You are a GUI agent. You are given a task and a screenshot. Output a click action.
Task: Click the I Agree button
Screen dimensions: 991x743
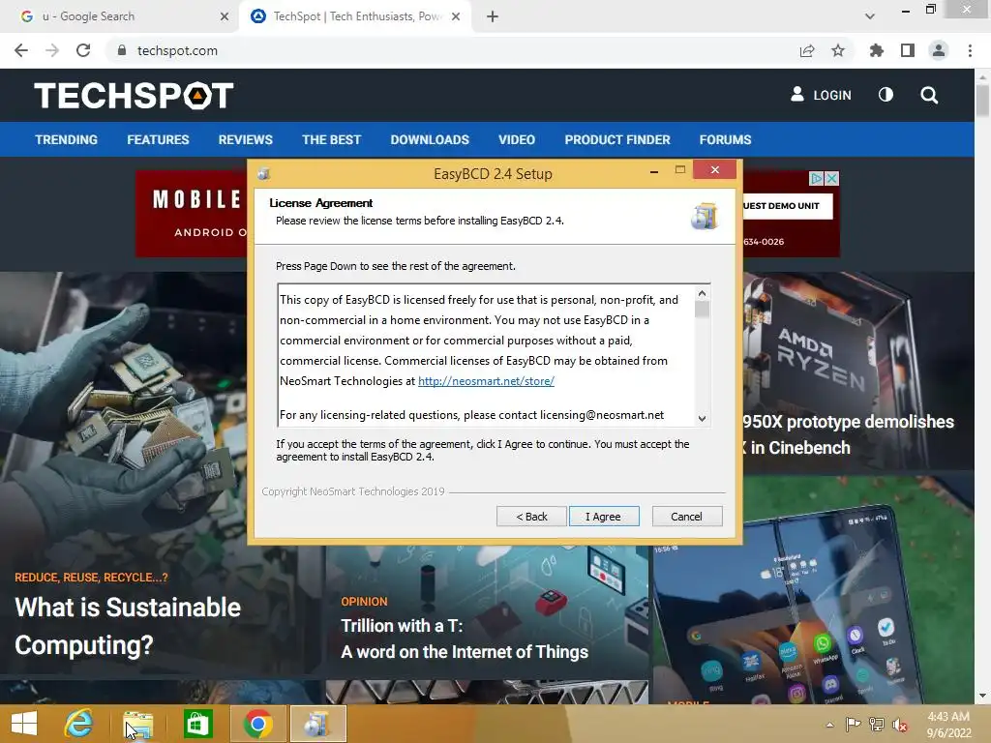pyautogui.click(x=604, y=517)
